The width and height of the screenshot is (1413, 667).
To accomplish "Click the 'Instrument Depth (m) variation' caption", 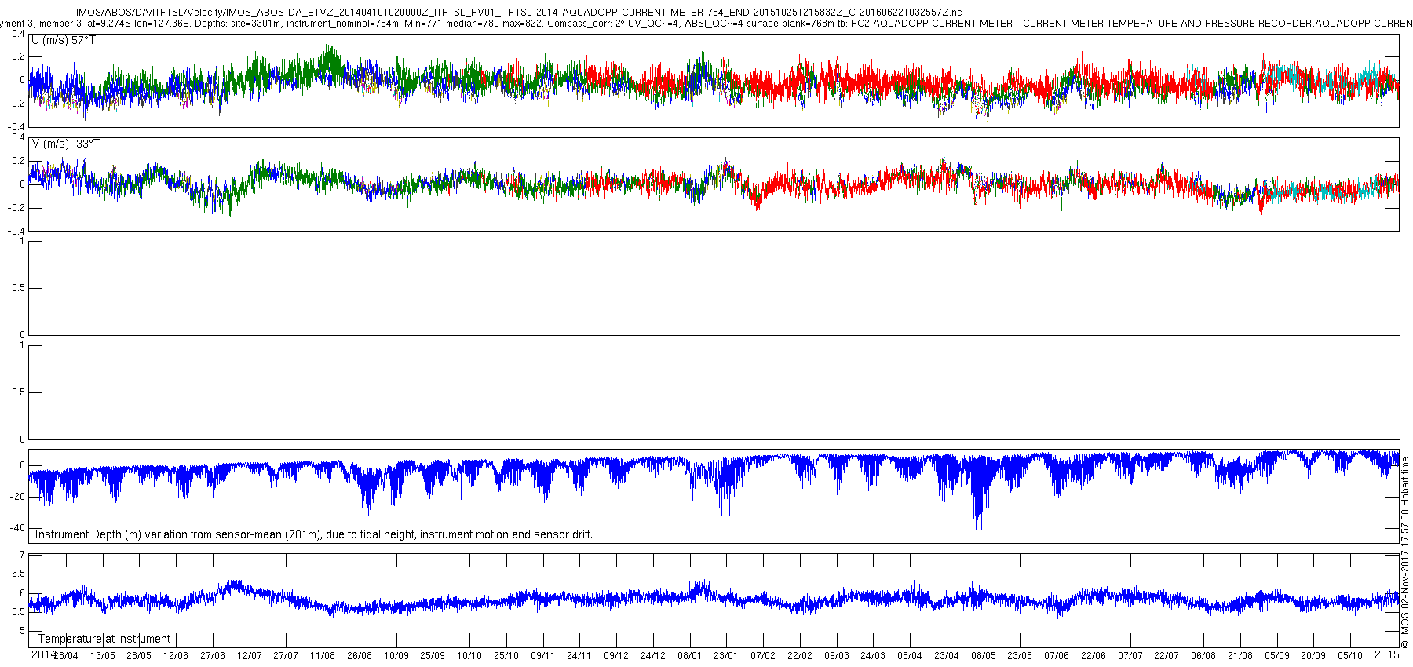I will [x=314, y=534].
